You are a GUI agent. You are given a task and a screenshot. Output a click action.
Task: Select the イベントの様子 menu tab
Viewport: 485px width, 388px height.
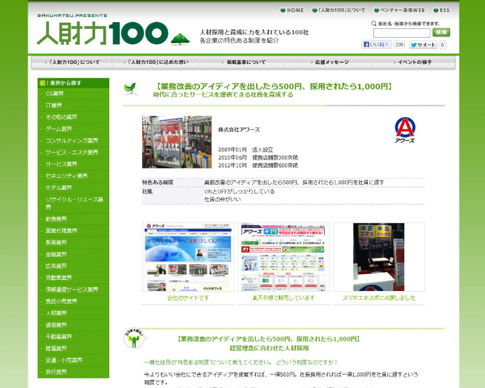click(x=412, y=62)
